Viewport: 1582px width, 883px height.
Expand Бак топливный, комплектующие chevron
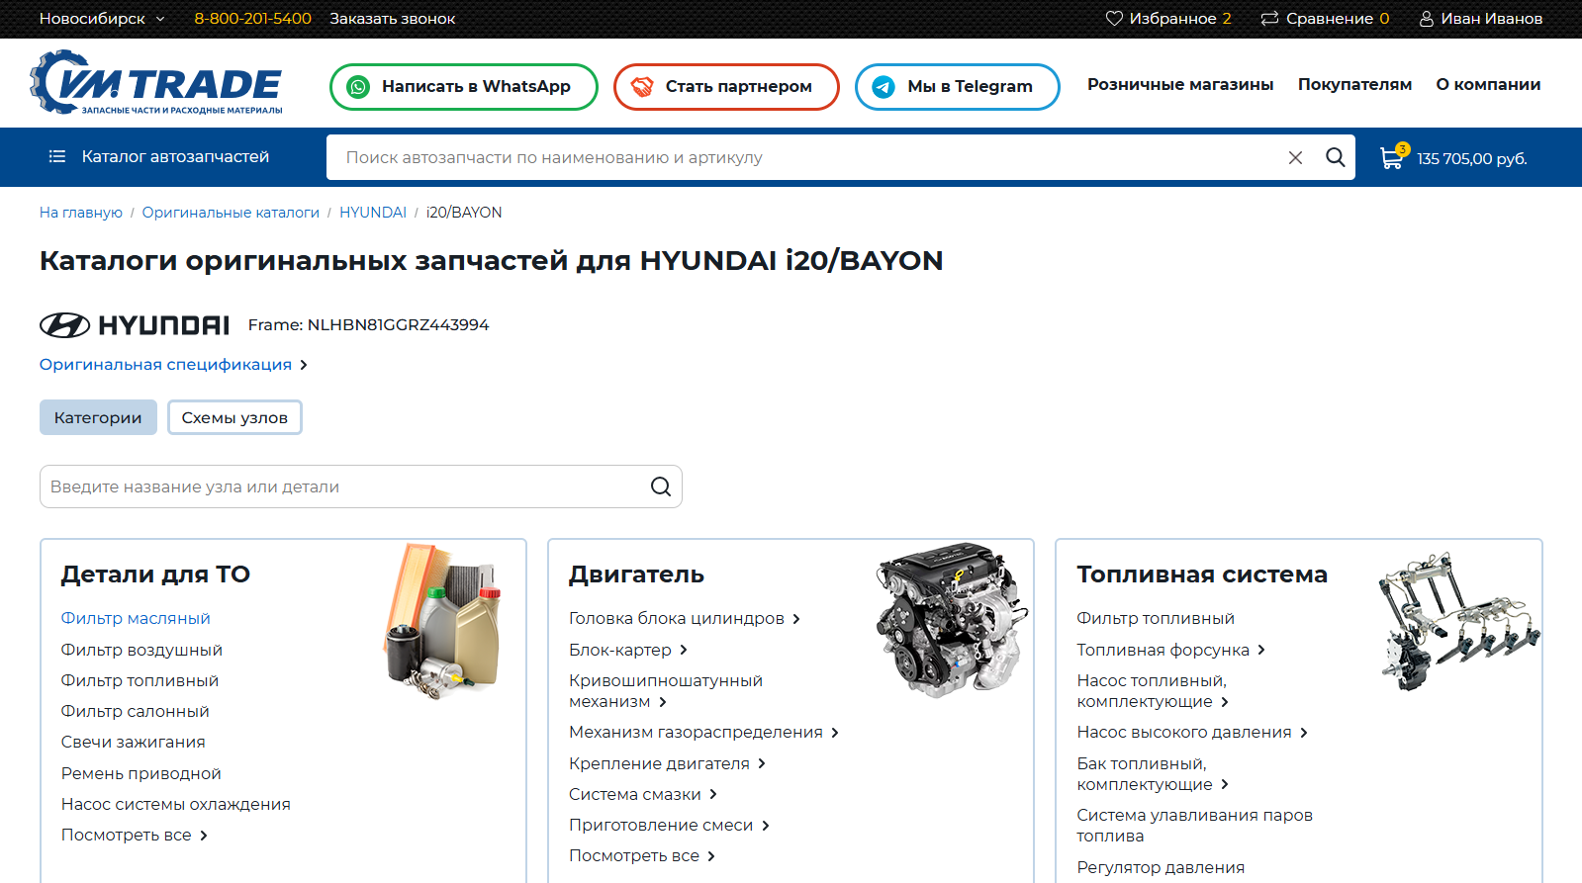1225,785
